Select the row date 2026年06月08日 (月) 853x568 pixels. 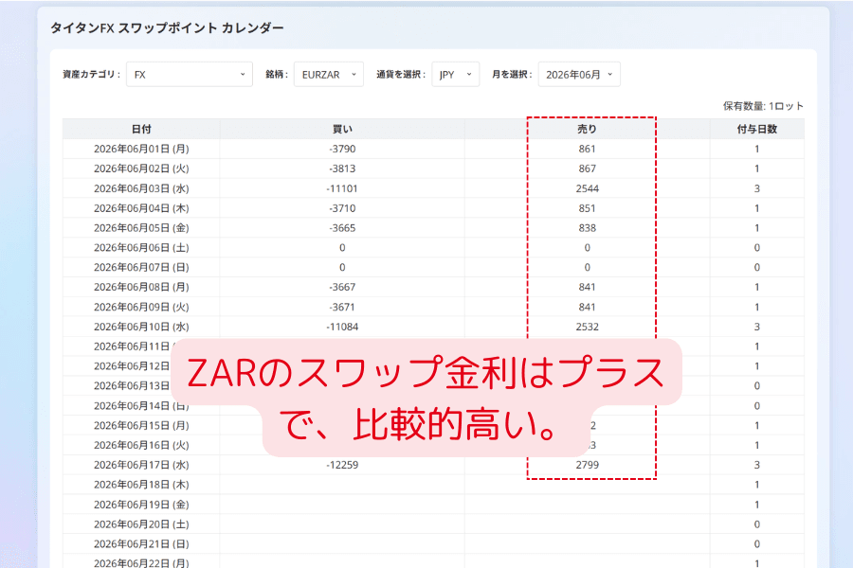pyautogui.click(x=141, y=287)
